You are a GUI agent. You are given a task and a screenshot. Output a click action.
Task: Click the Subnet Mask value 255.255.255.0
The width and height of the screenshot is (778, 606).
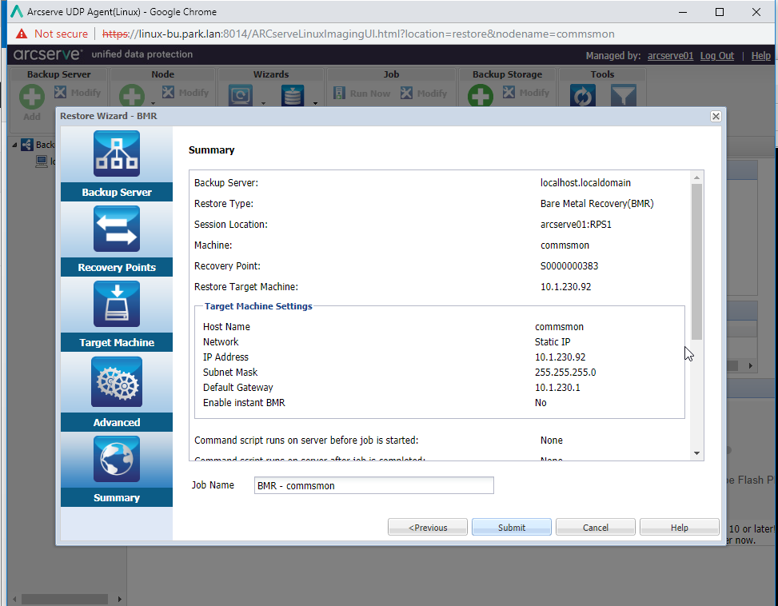tap(565, 372)
